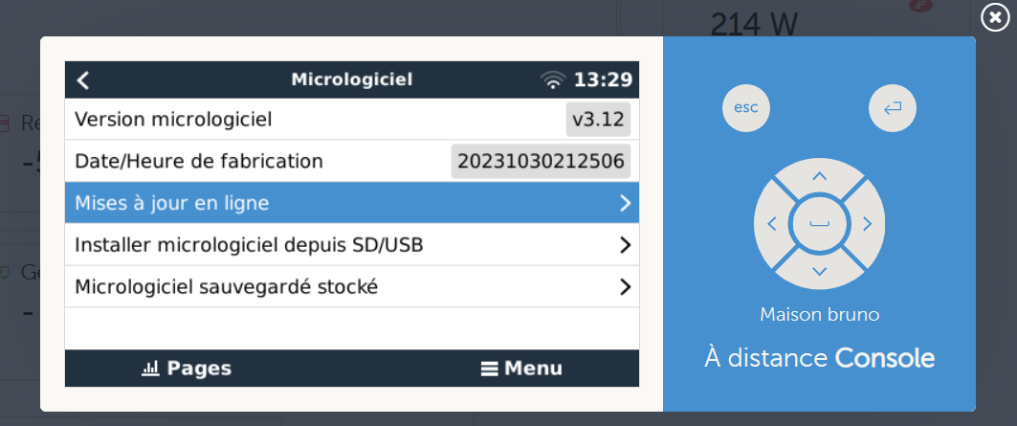Screen dimensions: 1017x426
Task: Expand the Mises à jour en ligne chevron
Action: tap(625, 203)
